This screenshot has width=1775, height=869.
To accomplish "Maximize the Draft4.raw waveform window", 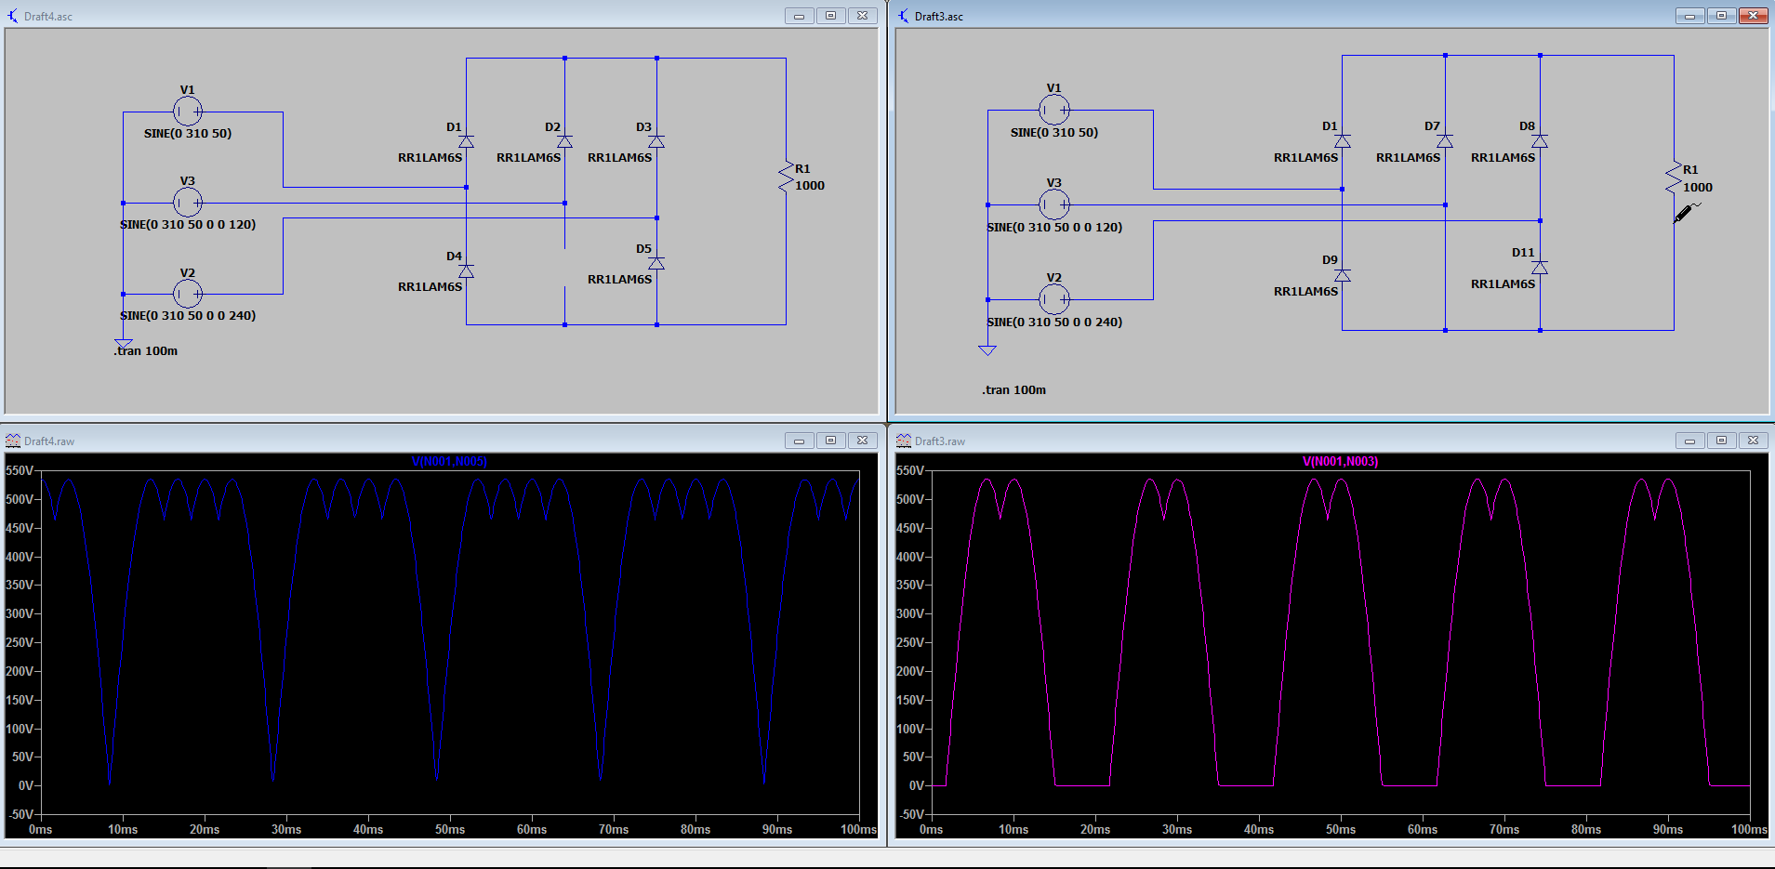I will tap(831, 441).
